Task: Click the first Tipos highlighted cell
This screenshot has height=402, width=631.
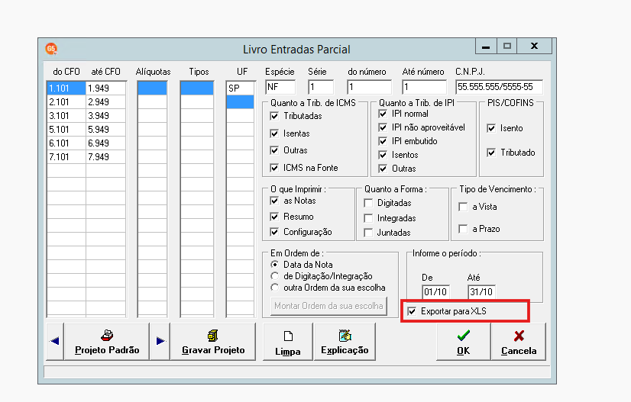Action: (197, 88)
